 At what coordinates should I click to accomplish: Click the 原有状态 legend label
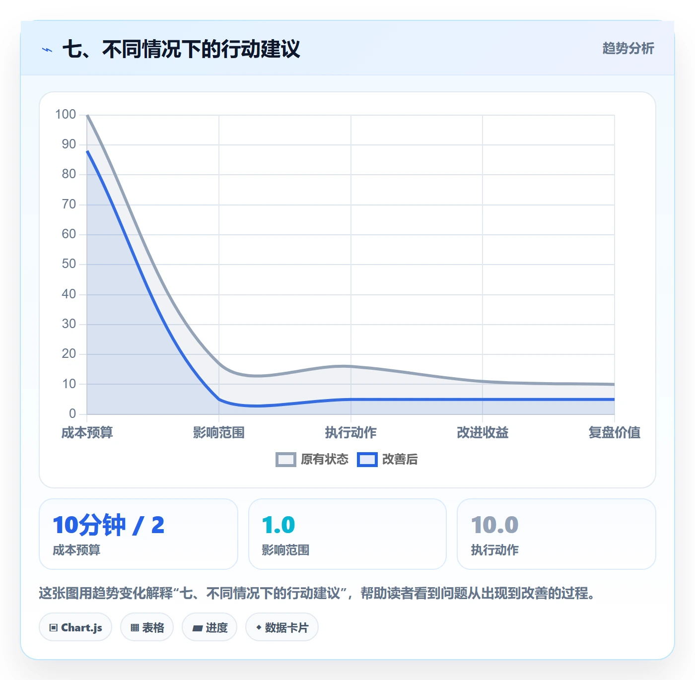point(325,460)
